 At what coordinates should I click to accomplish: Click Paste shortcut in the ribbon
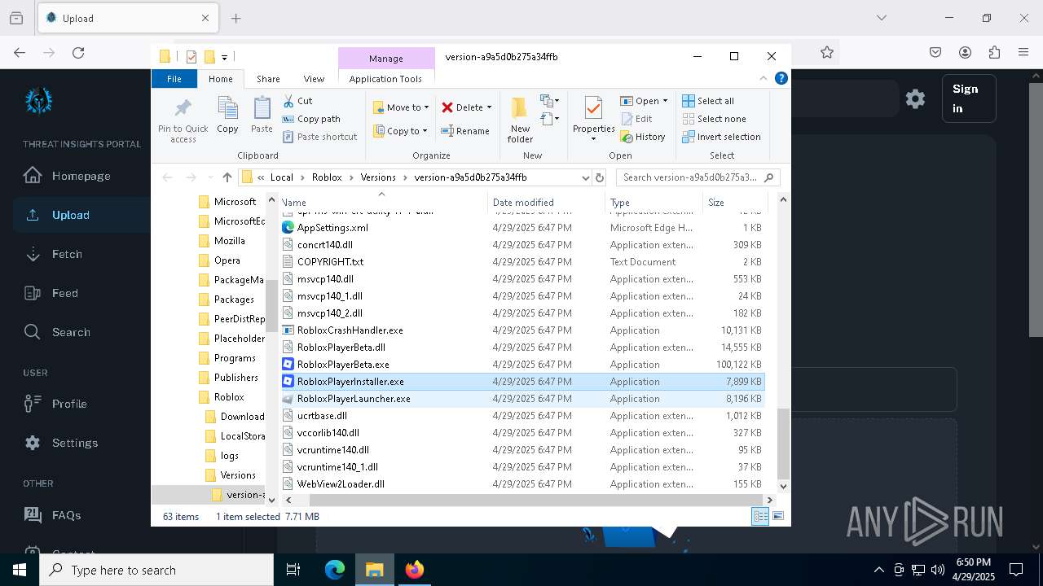pyautogui.click(x=319, y=137)
